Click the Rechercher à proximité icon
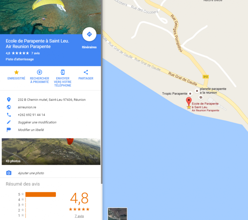This screenshot has height=220, width=248. [39, 72]
